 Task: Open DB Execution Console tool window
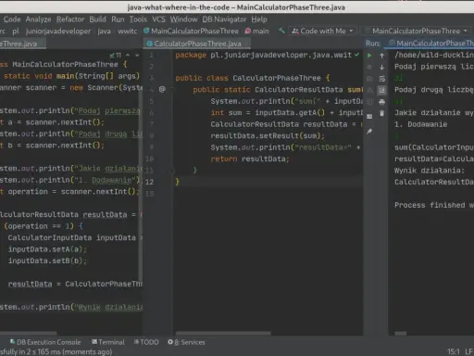coord(45,342)
